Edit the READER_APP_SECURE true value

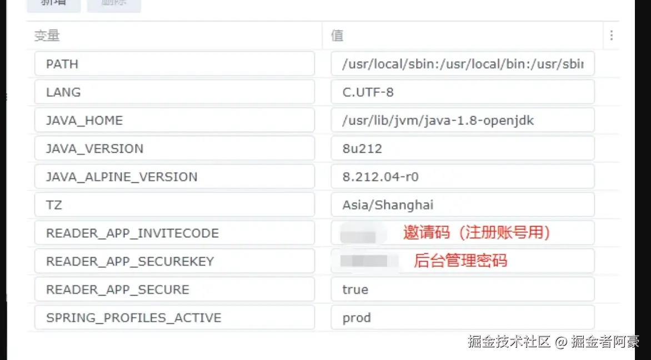[462, 289]
